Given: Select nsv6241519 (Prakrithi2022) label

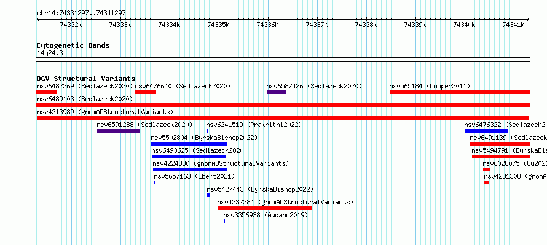Looking at the screenshot, I should 254,125.
